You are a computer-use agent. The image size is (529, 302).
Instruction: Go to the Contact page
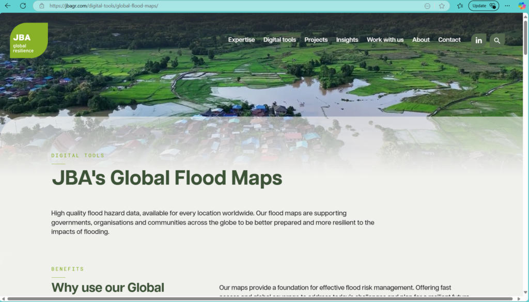coord(449,40)
